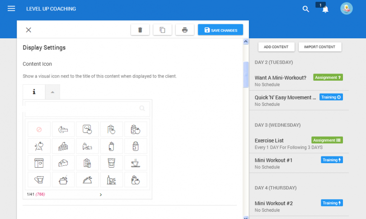Close the Display Settings editor with X

pos(28,30)
